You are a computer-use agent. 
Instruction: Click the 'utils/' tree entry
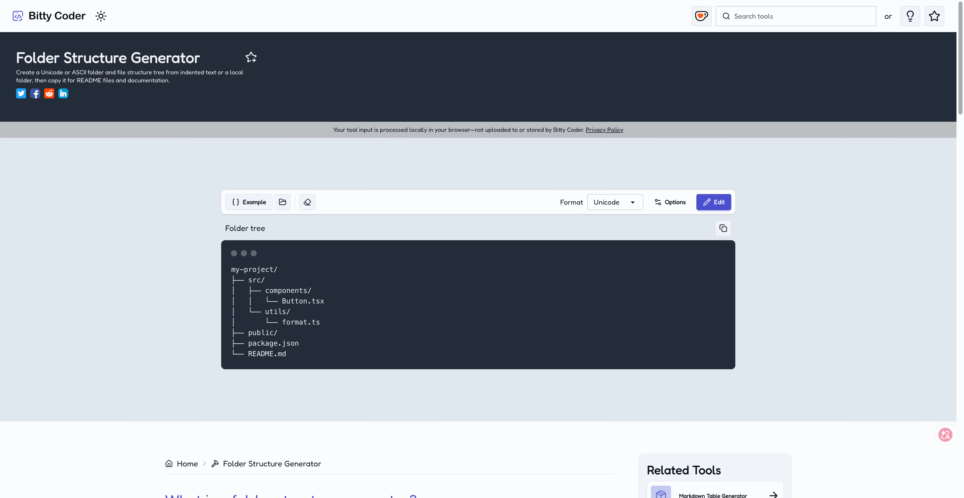pyautogui.click(x=277, y=312)
